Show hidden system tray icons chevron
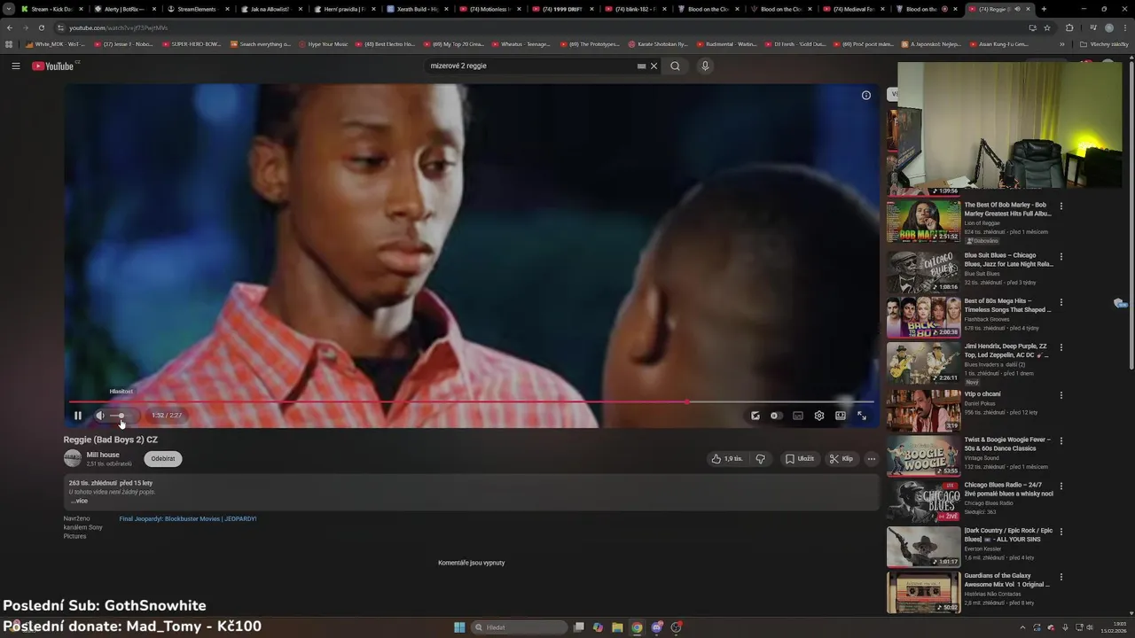This screenshot has height=638, width=1135. [1024, 627]
